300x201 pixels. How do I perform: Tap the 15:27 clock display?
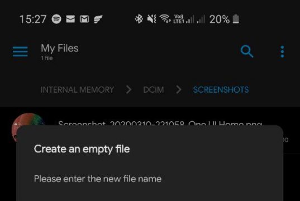pyautogui.click(x=33, y=19)
